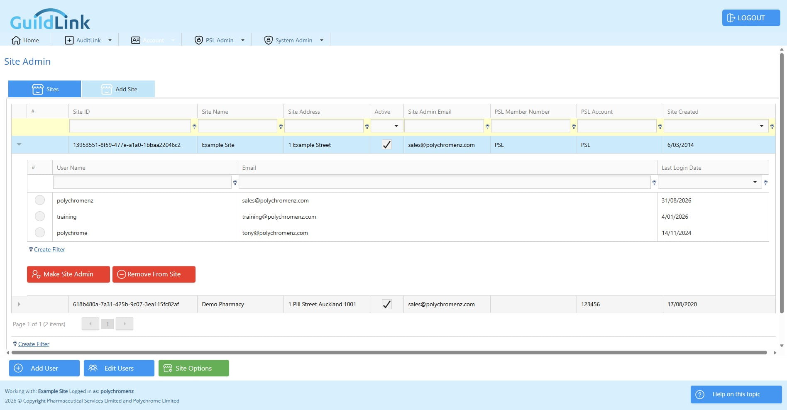
Task: Click the vertical page scrollbar
Action: [782, 183]
